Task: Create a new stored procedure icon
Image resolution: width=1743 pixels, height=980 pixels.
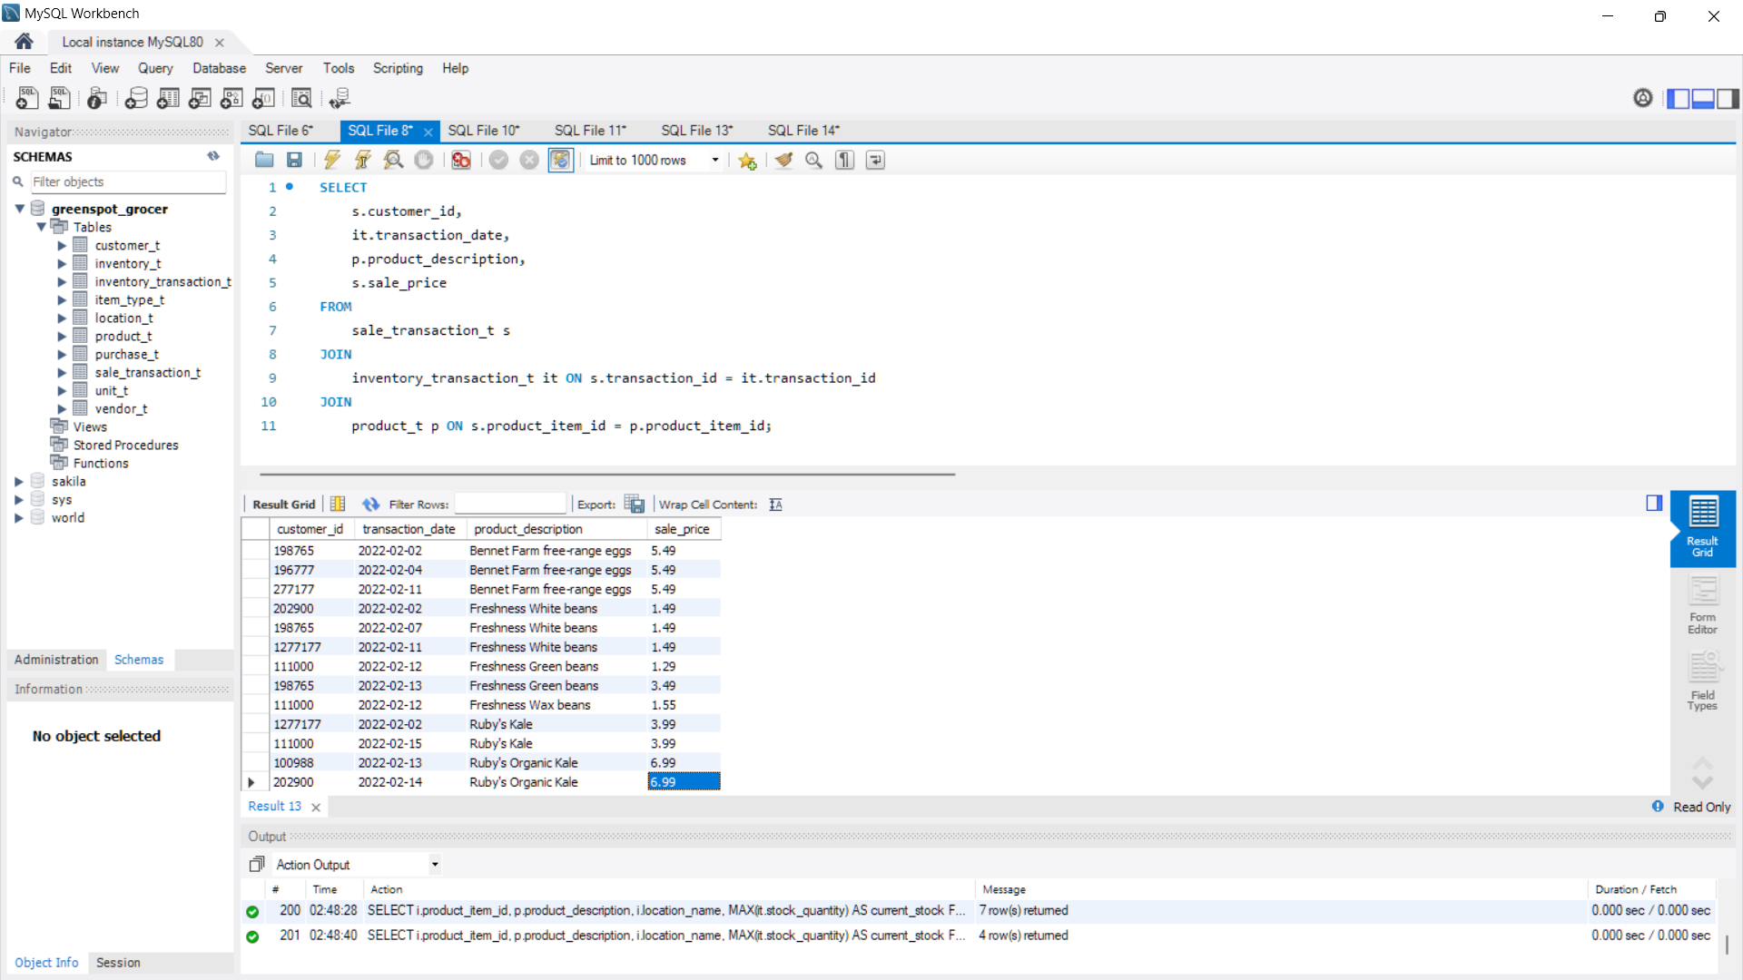Action: tap(231, 98)
